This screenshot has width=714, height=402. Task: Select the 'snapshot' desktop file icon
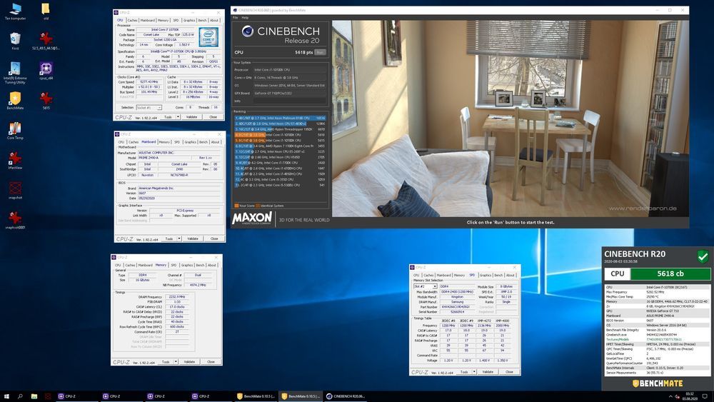[15, 191]
